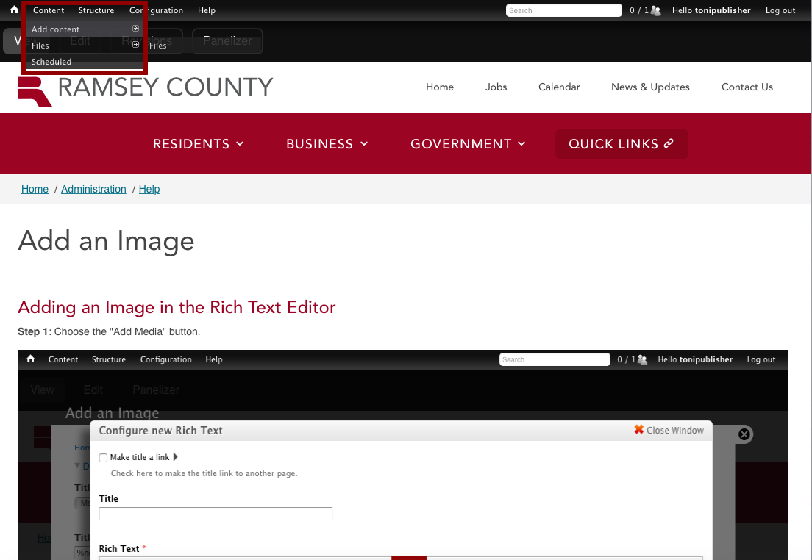Click the Home breadcrumb link
Image resolution: width=812 pixels, height=560 pixels.
35,189
